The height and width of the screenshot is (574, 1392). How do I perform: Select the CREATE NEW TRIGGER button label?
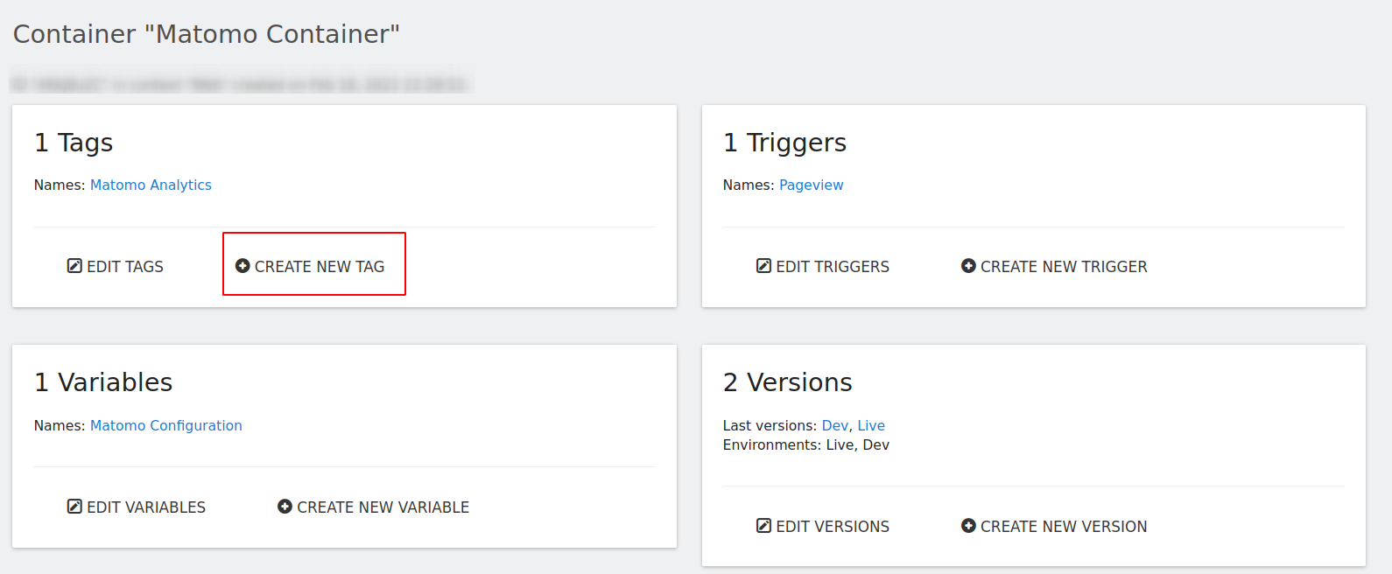pyautogui.click(x=1063, y=267)
